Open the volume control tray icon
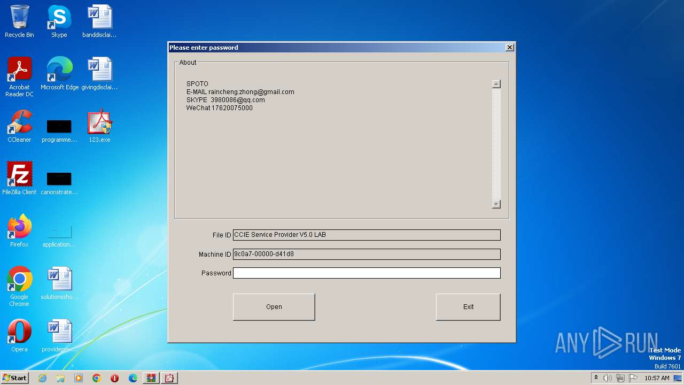This screenshot has height=385, width=684. pyautogui.click(x=608, y=378)
